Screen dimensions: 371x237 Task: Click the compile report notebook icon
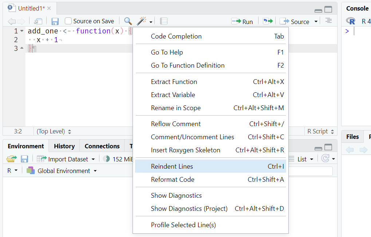(x=164, y=21)
